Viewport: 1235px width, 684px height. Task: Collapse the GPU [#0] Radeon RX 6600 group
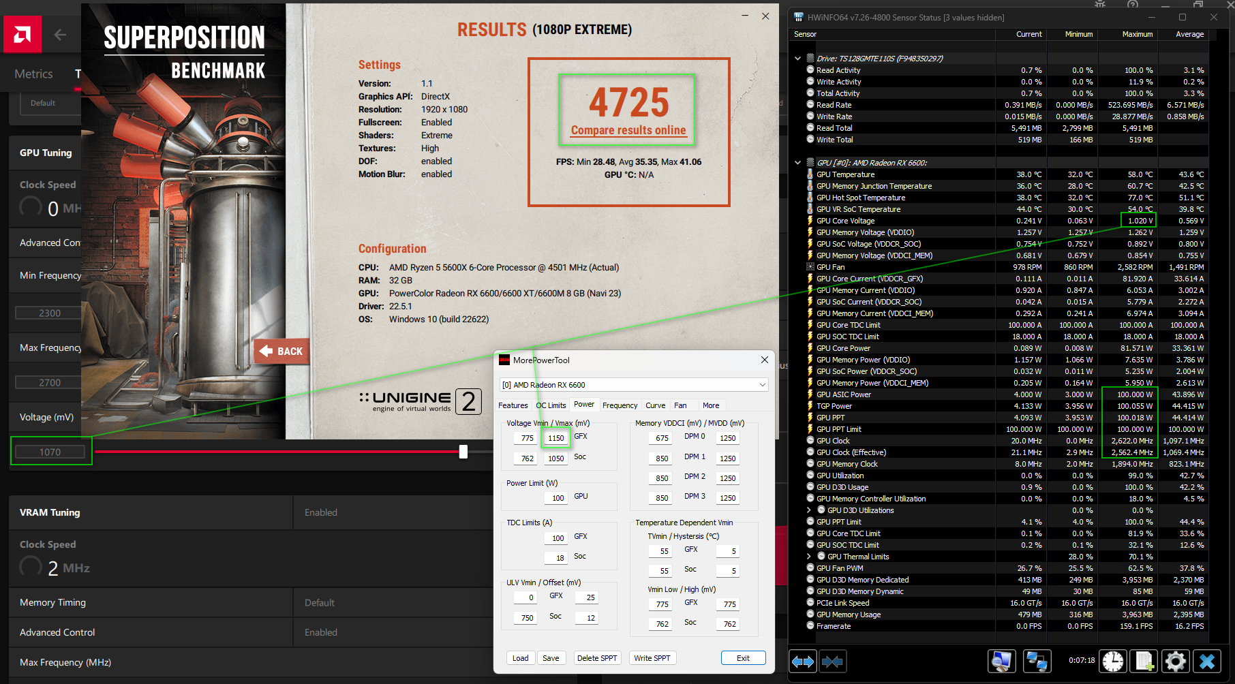[797, 162]
